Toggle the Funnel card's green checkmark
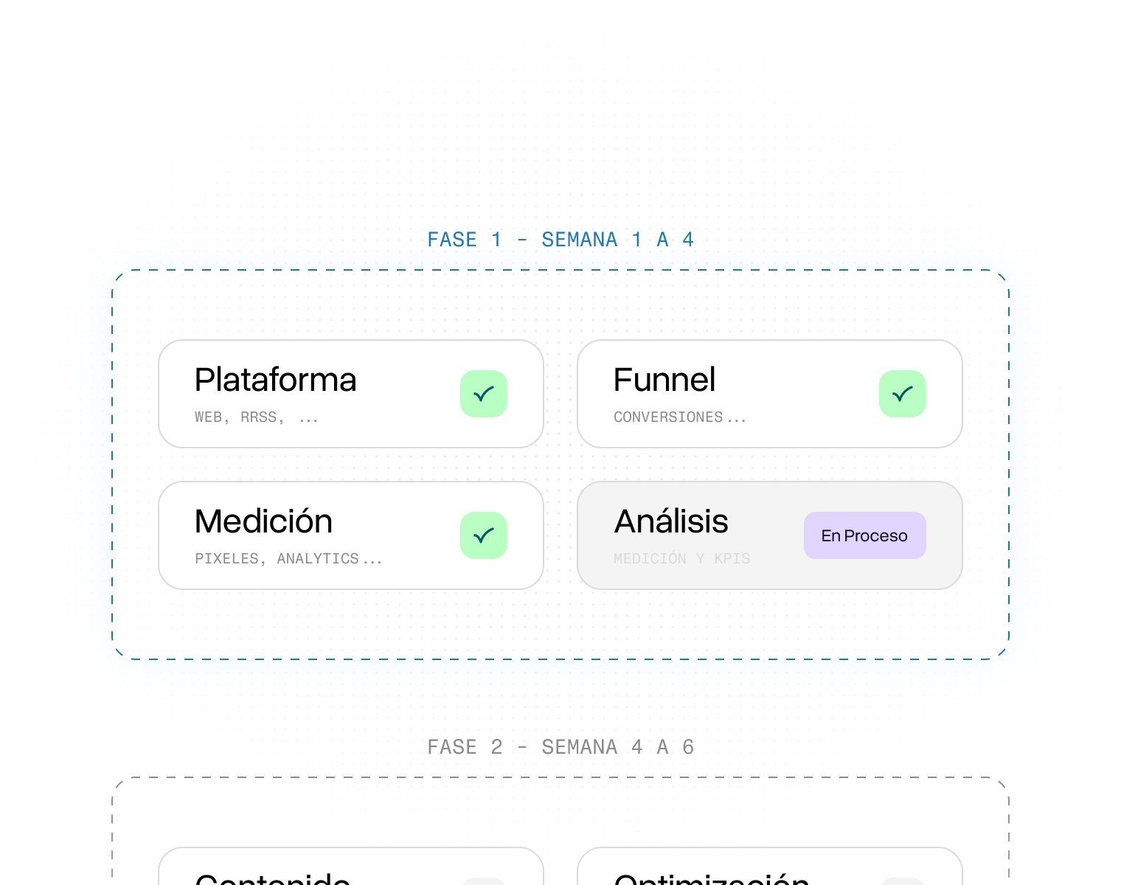The height and width of the screenshot is (885, 1121). (x=902, y=394)
